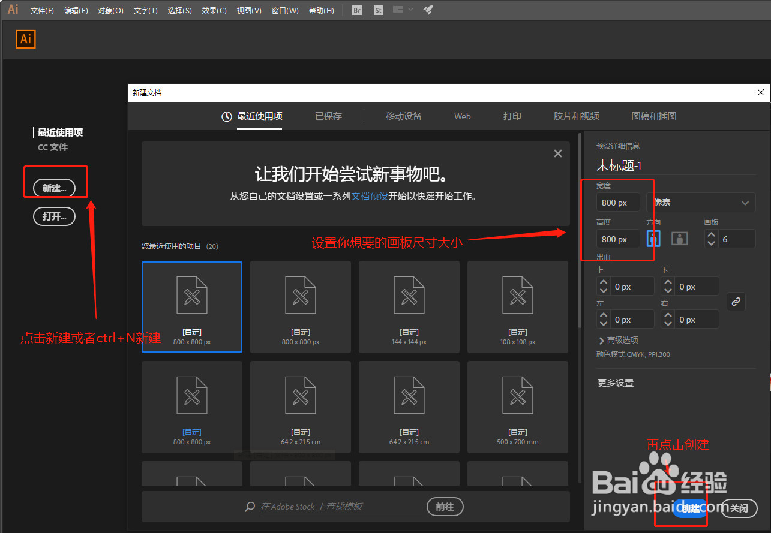Adjust the 画板 artboard count stepper

(x=712, y=239)
